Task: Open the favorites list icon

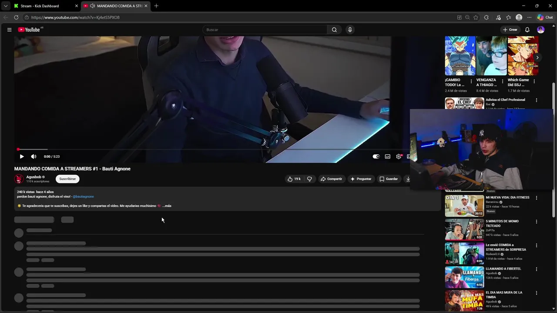Action: click(x=508, y=17)
